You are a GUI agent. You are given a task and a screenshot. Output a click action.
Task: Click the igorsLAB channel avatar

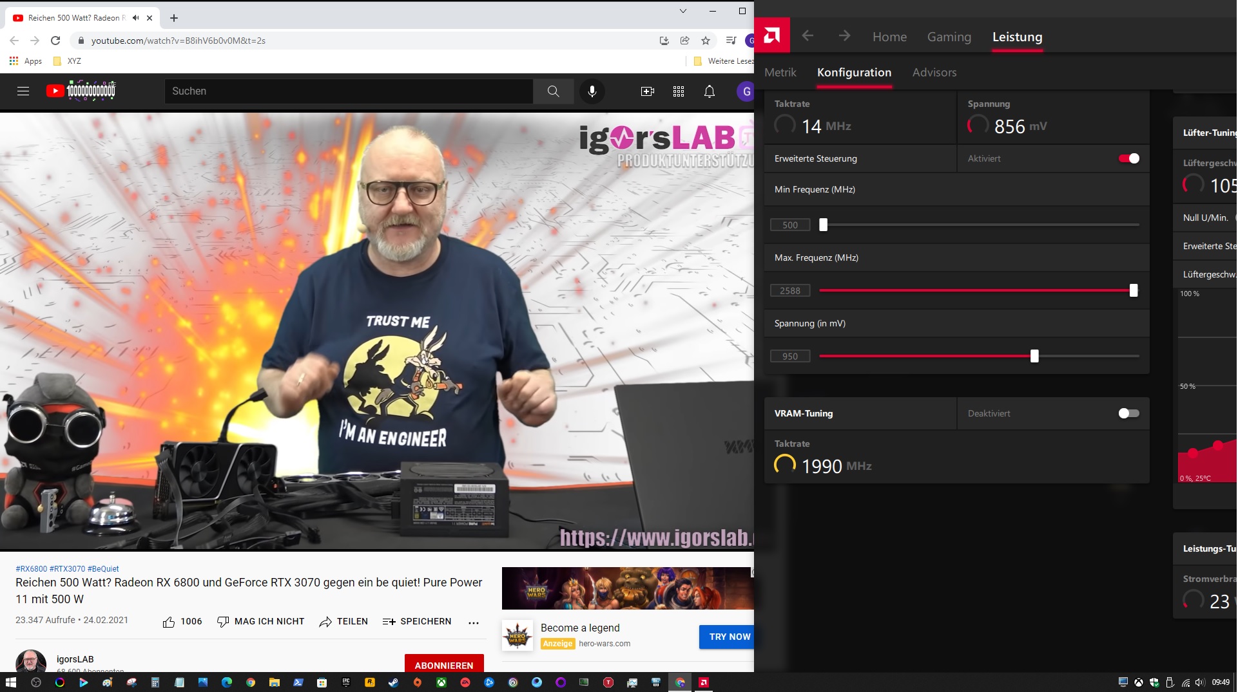pyautogui.click(x=30, y=662)
